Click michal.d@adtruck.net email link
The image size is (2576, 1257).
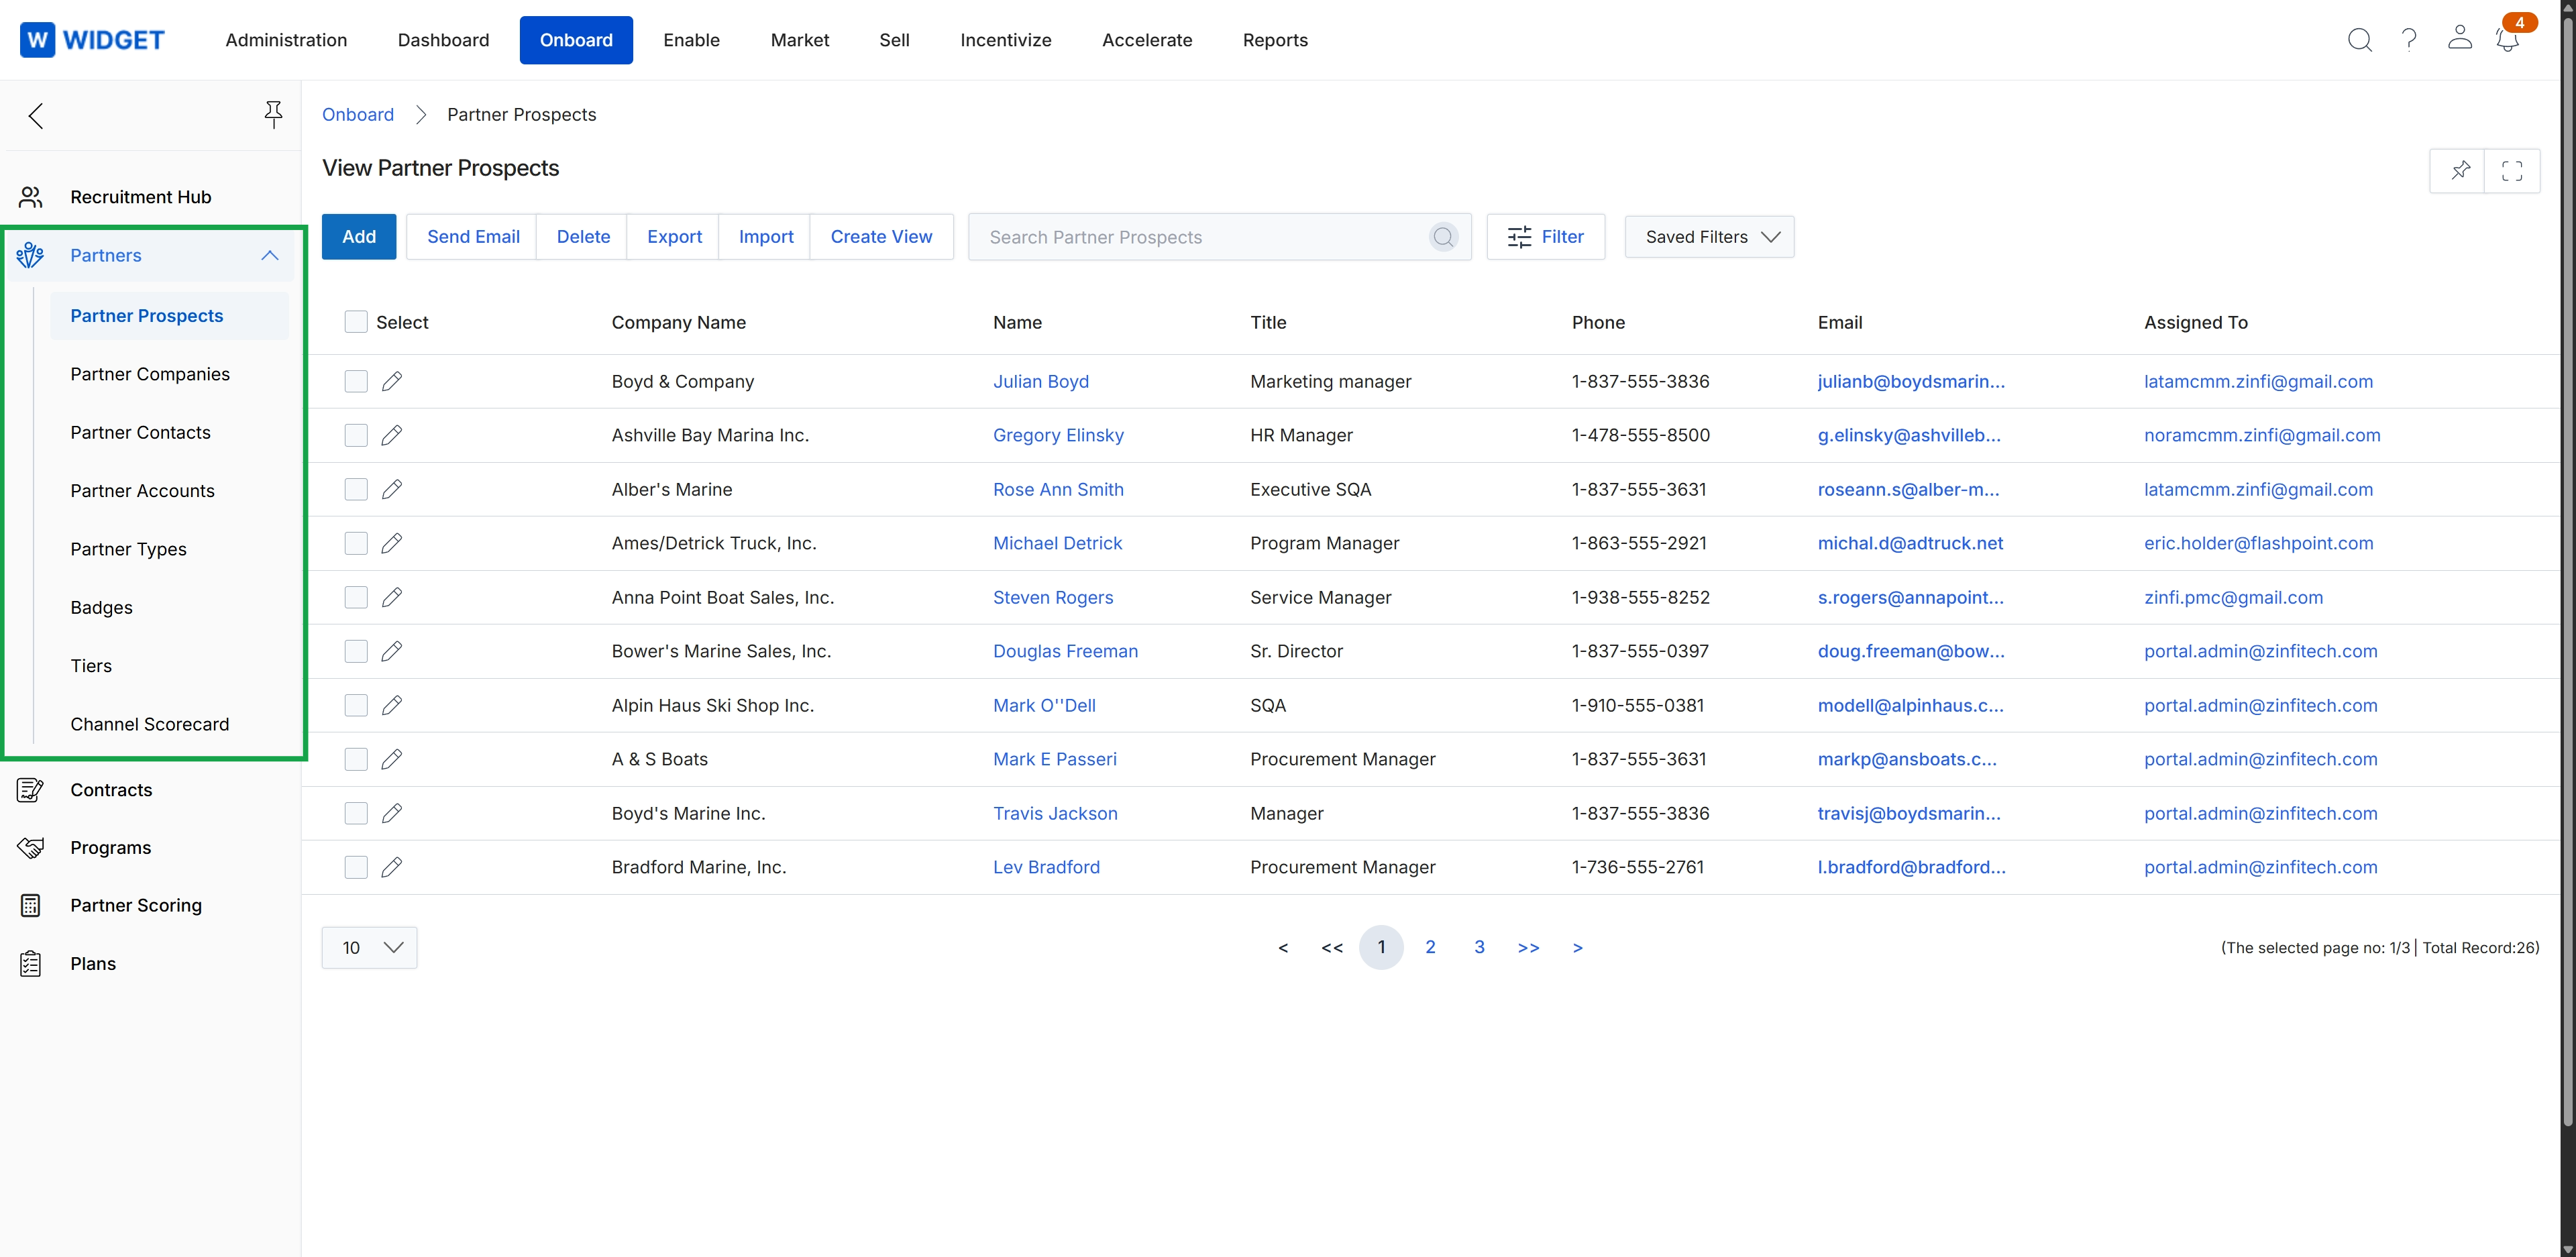point(1910,543)
